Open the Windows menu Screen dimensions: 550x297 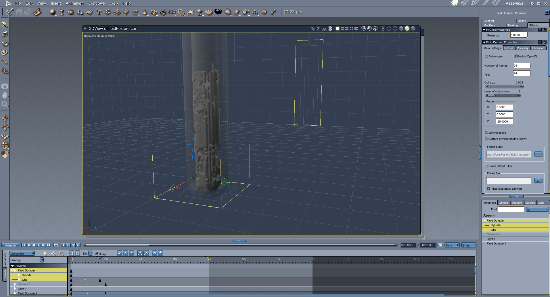[97, 3]
